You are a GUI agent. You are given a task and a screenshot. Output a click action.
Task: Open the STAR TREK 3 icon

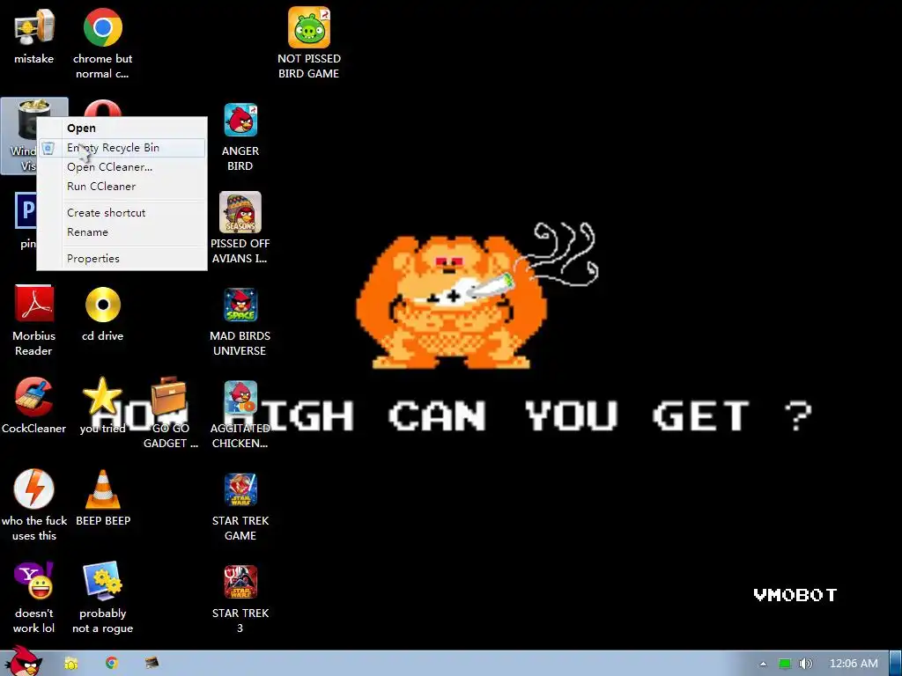coord(240,582)
